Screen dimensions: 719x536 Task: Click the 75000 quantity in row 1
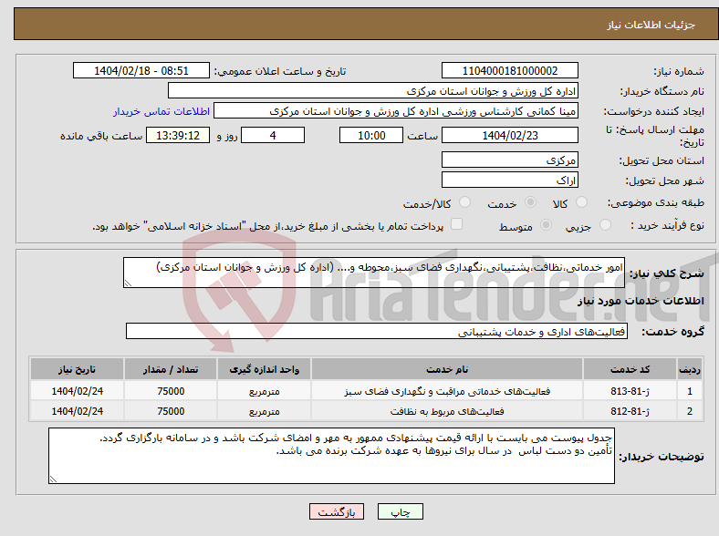(x=171, y=391)
